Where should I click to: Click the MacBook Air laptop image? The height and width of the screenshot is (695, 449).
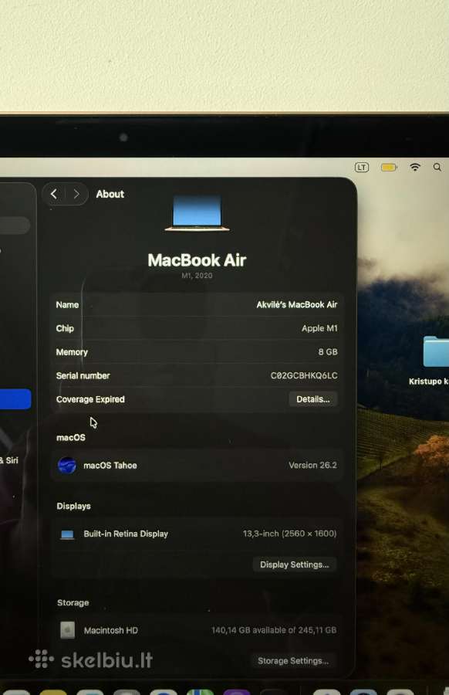(x=197, y=214)
